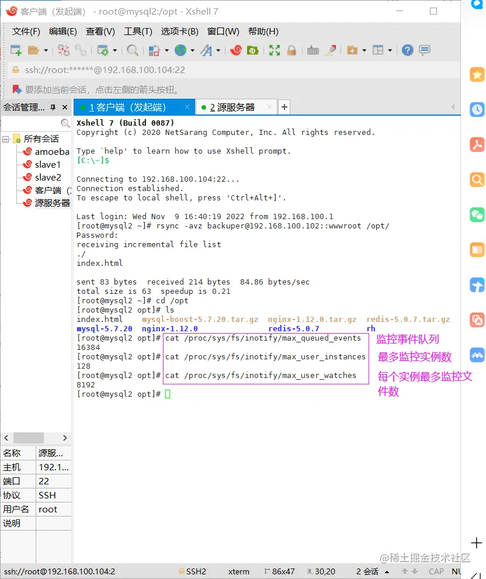Click session tree scroll right arrow
Screen dimensions: 486x579
65,438
